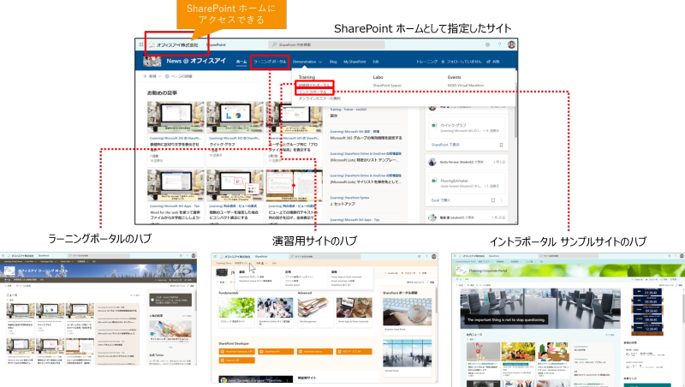Select the ホーム navigation tab
Viewport: 685px width, 387px height.
click(x=241, y=62)
